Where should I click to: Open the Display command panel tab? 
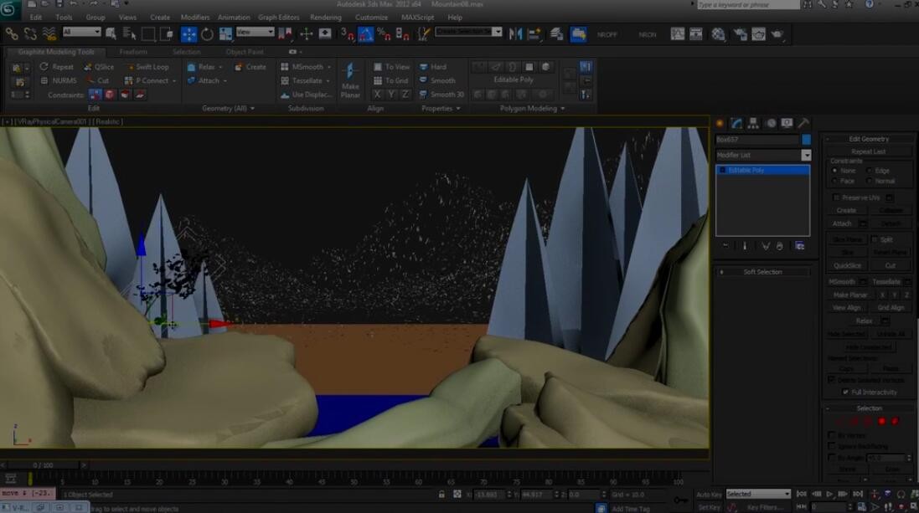(x=787, y=123)
